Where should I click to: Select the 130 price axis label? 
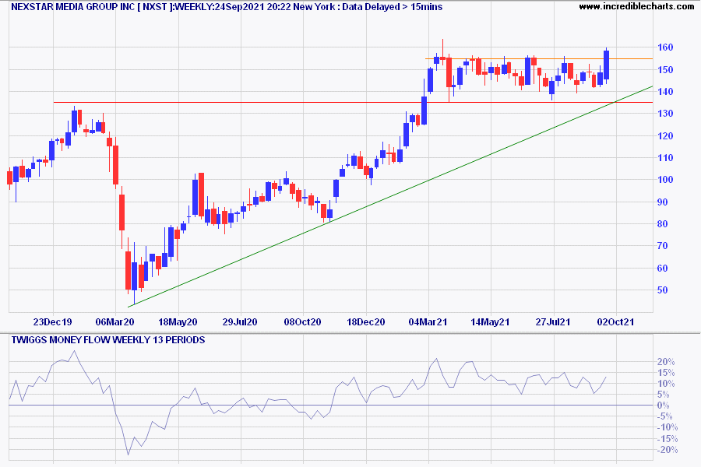tap(665, 114)
